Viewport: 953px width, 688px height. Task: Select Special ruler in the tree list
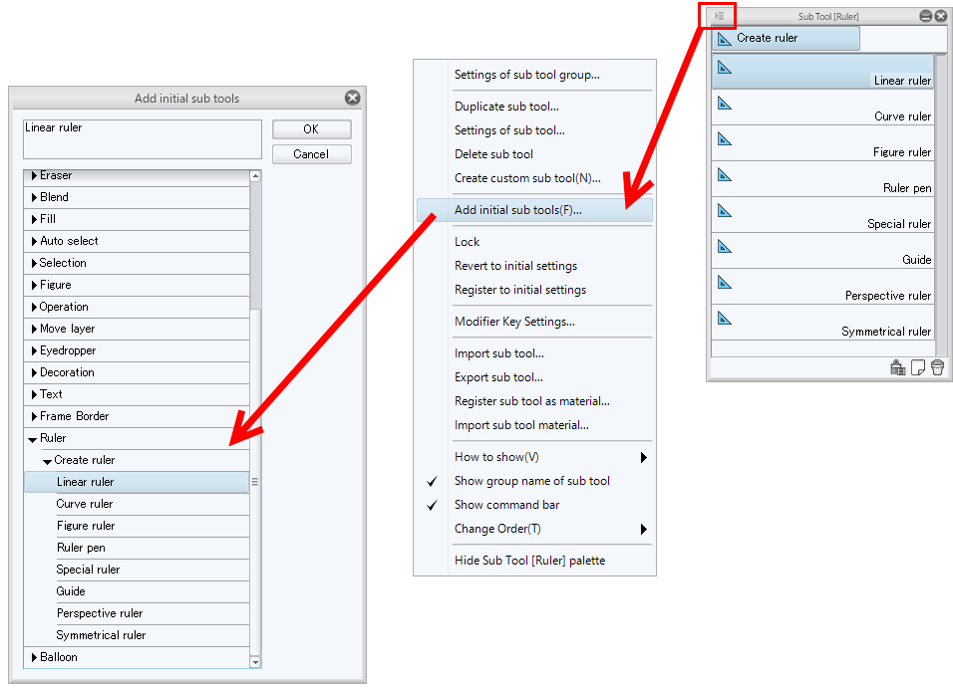[88, 570]
